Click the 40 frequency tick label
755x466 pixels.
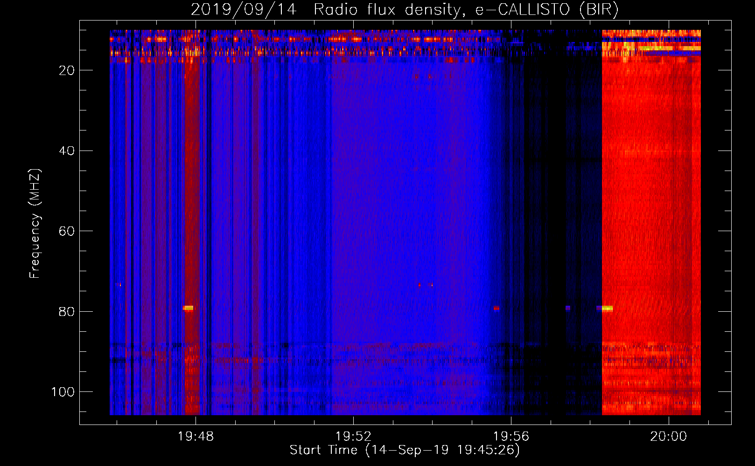coord(67,151)
